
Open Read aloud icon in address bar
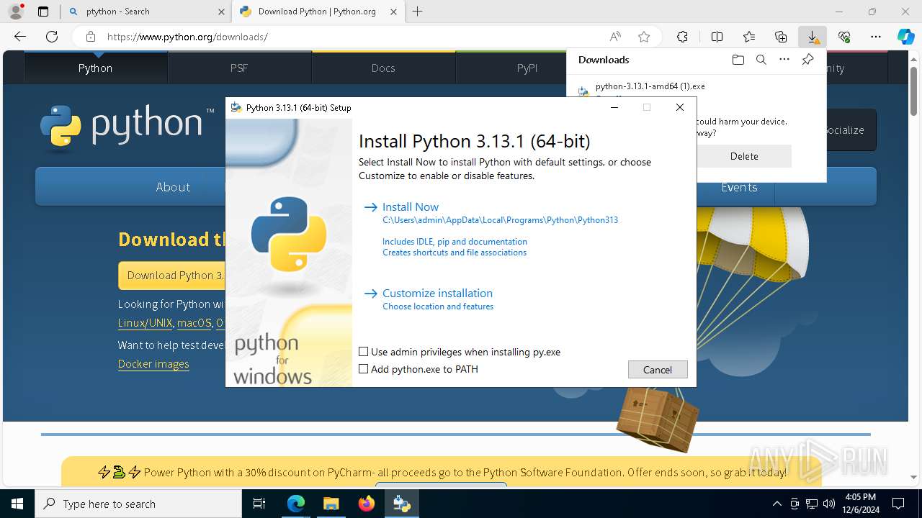click(x=615, y=37)
